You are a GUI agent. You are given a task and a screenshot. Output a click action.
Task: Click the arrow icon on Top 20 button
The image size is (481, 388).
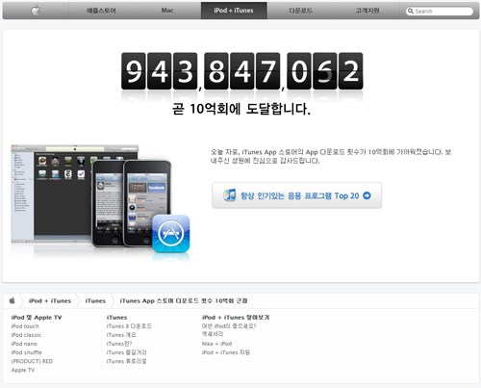(367, 195)
